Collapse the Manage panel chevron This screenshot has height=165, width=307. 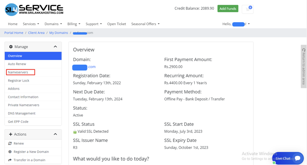click(x=55, y=47)
